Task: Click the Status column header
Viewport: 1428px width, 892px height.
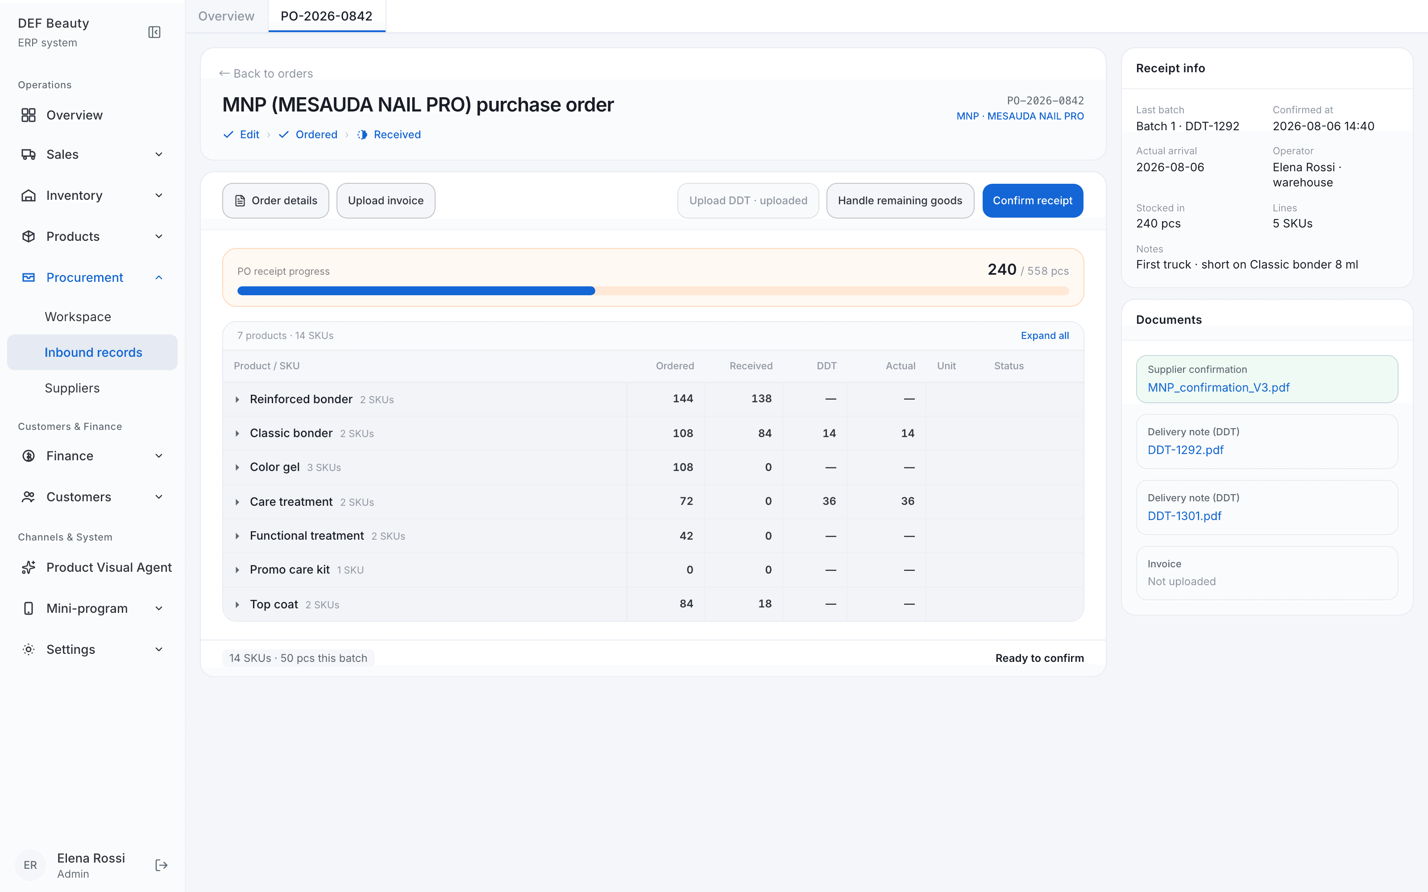Action: (1009, 366)
